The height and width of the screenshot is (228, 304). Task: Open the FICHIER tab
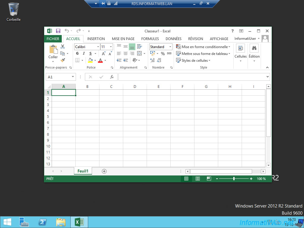(53, 39)
